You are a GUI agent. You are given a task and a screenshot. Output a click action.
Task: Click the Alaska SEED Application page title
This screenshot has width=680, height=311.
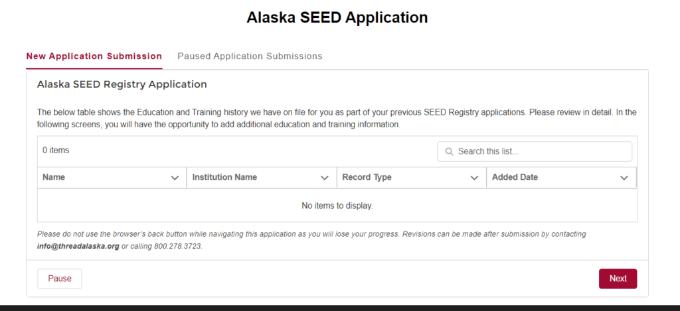point(337,17)
